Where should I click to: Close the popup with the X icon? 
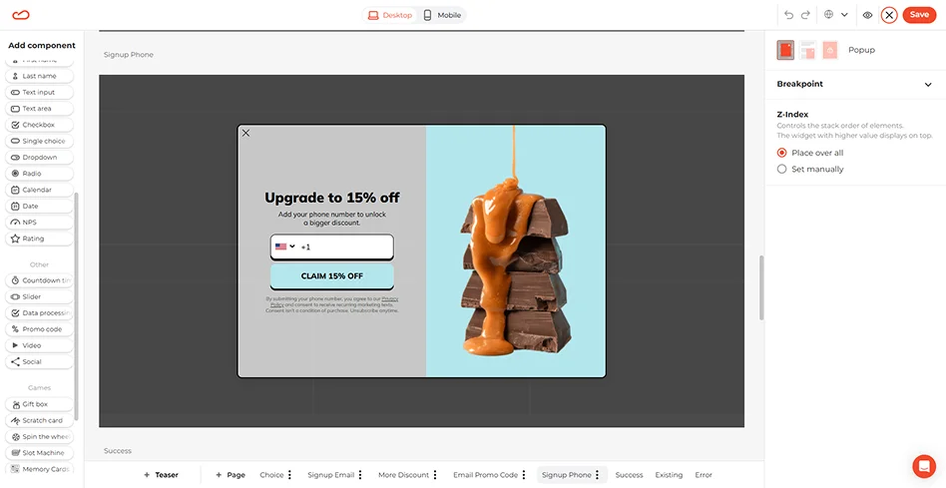246,133
